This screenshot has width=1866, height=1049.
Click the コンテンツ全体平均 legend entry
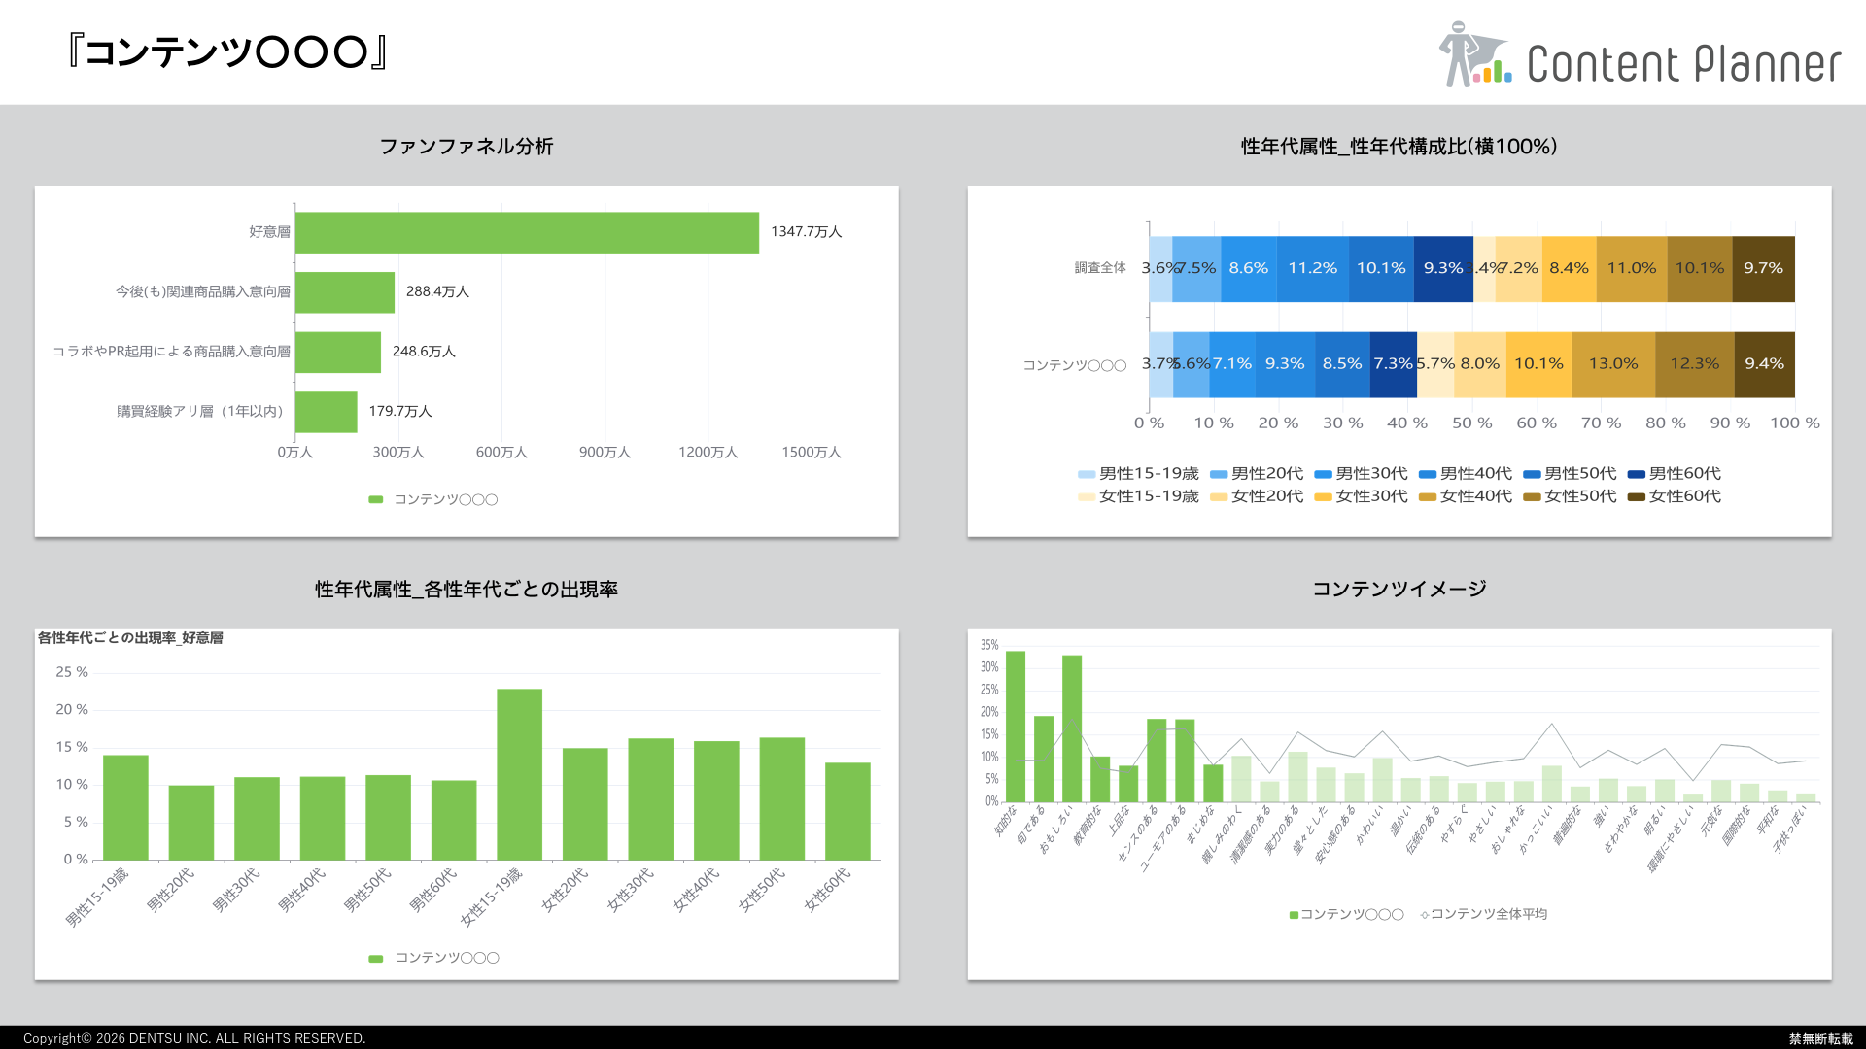pyautogui.click(x=1483, y=914)
